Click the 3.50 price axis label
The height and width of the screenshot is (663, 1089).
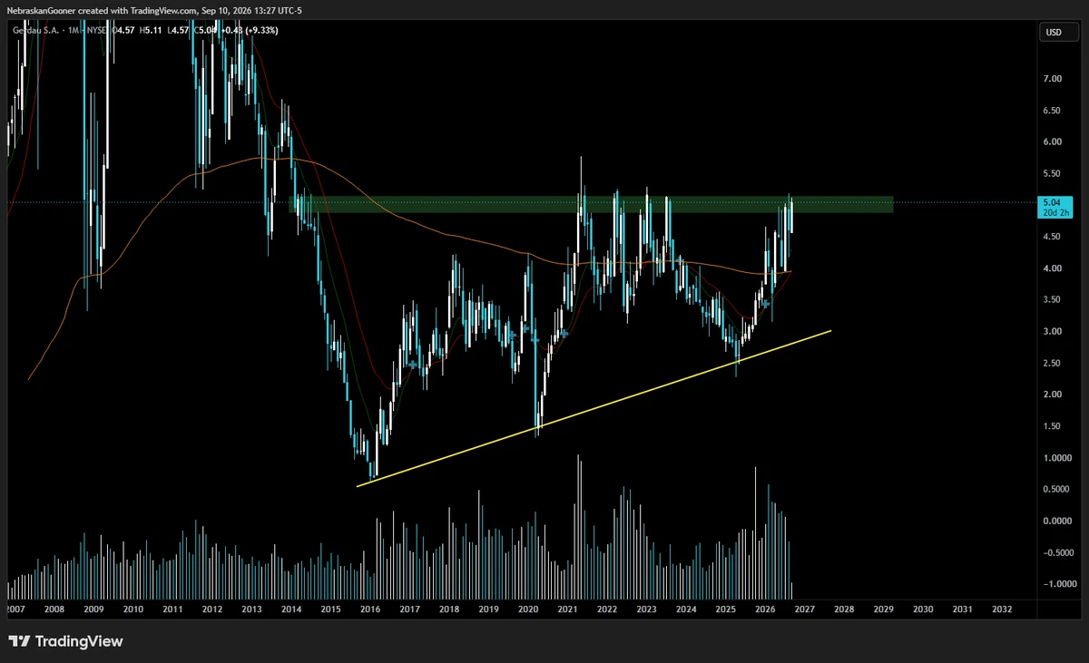coord(1053,300)
